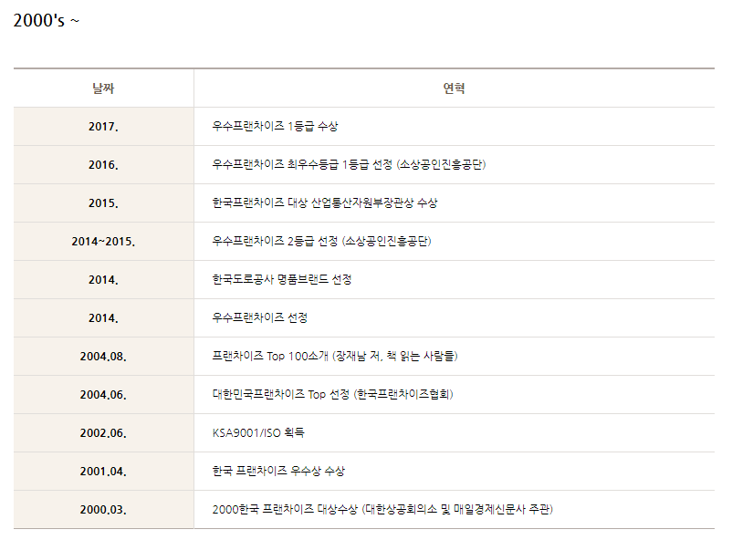Image resolution: width=732 pixels, height=540 pixels.
Task: Click the 2017. date cell
Action: click(103, 127)
